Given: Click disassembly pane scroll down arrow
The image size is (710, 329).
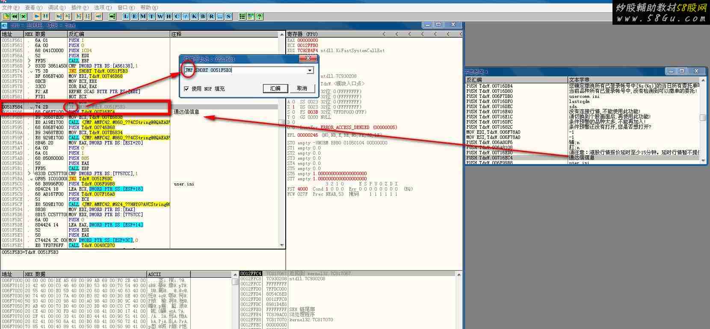Looking at the screenshot, I should pyautogui.click(x=282, y=245).
